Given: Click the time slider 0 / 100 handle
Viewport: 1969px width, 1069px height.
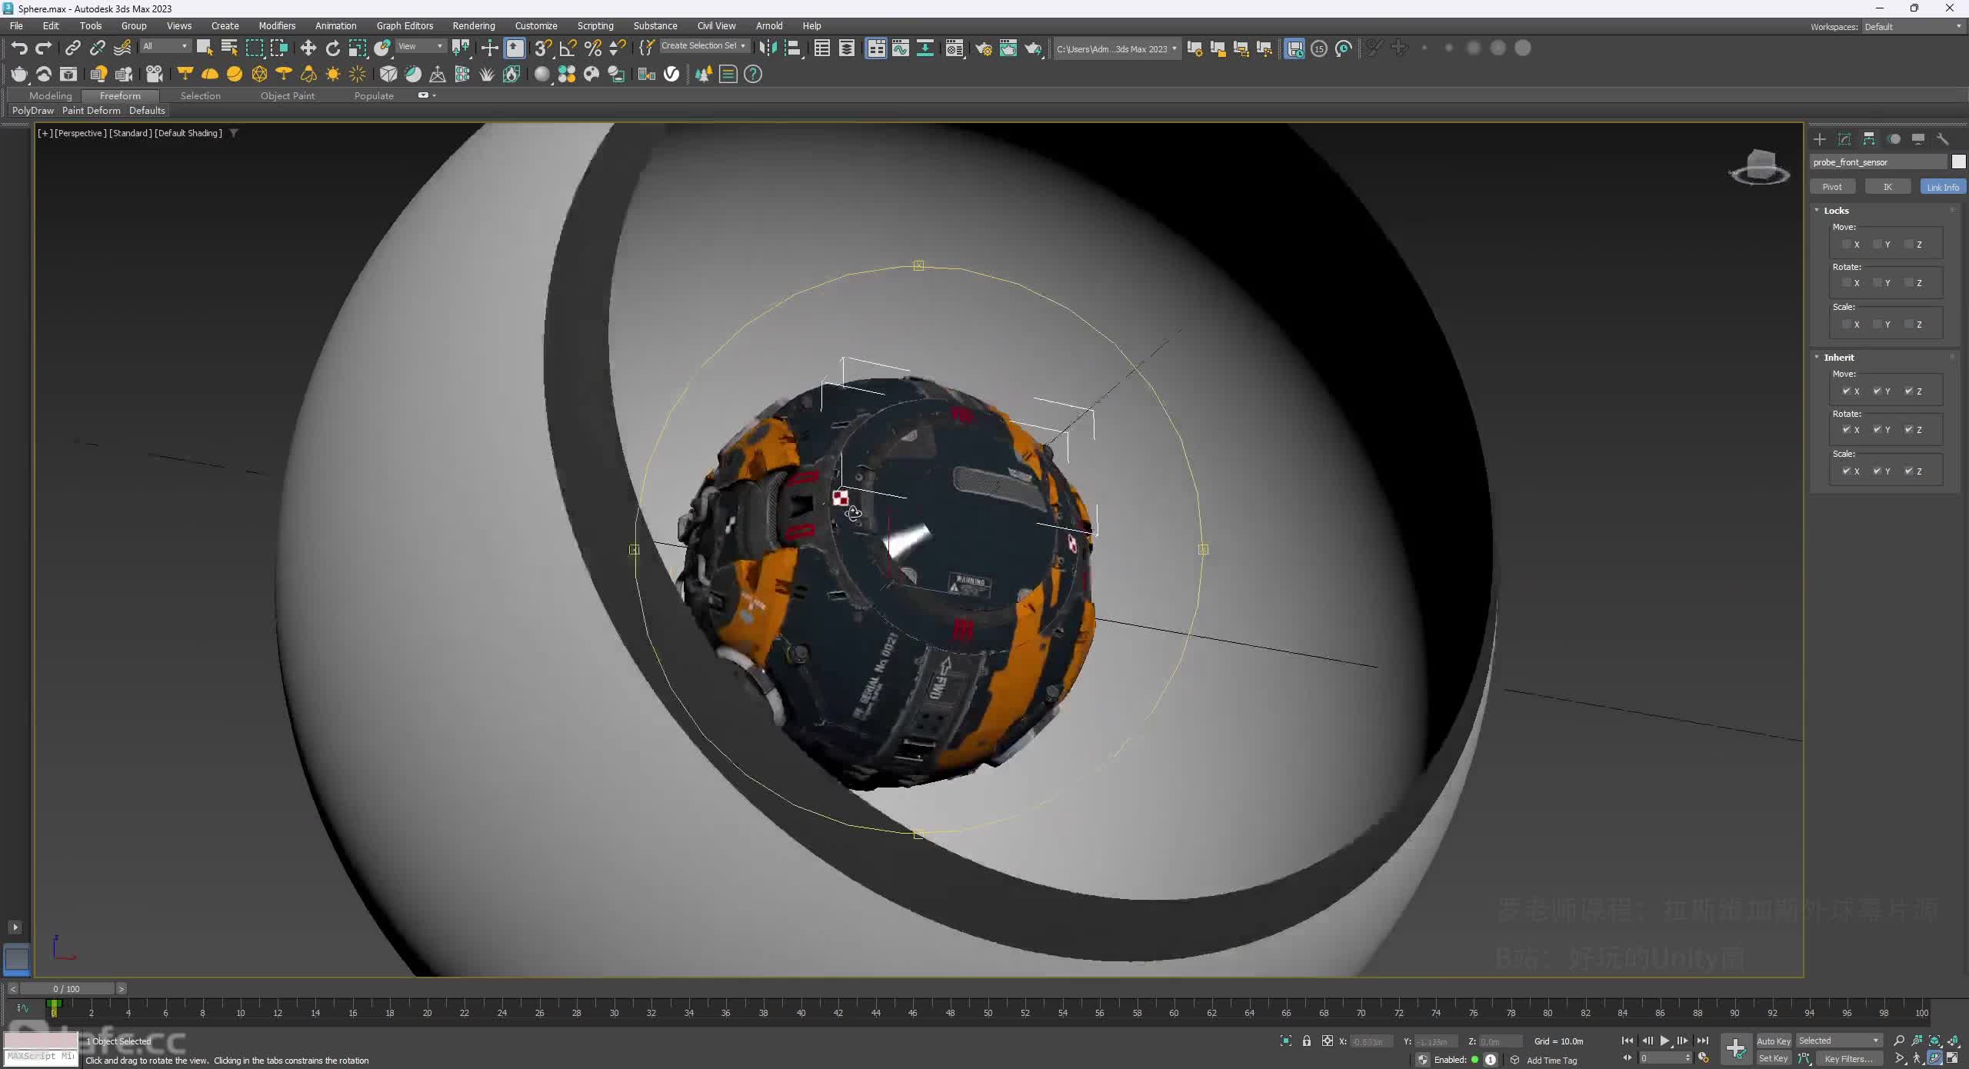Looking at the screenshot, I should click(67, 989).
